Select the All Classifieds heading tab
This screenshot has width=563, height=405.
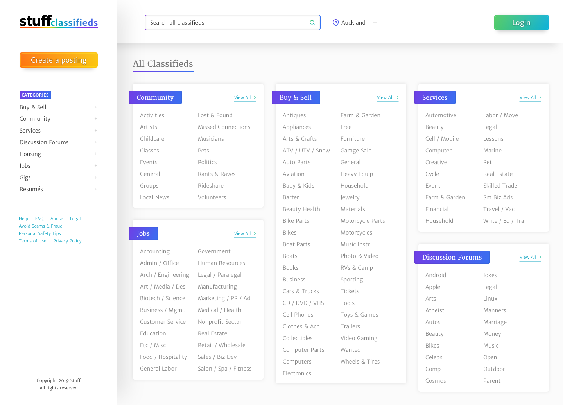pos(163,64)
